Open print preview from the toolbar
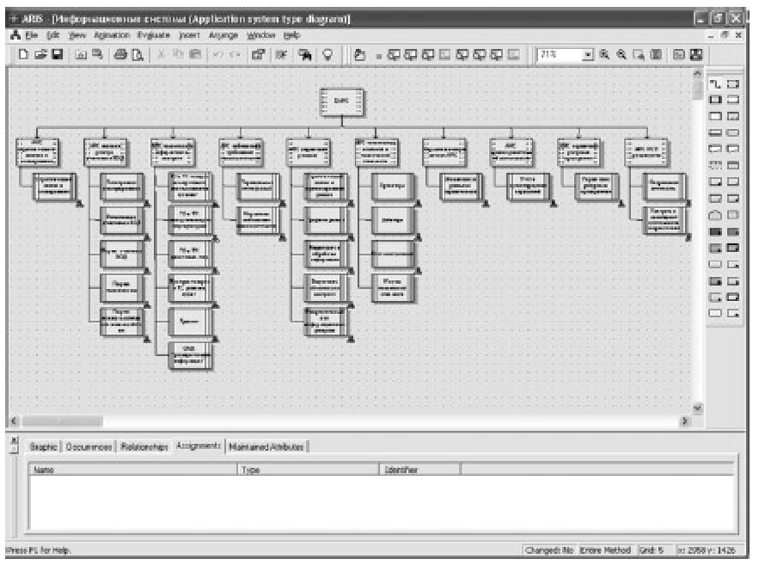759x565 pixels. pos(138,55)
